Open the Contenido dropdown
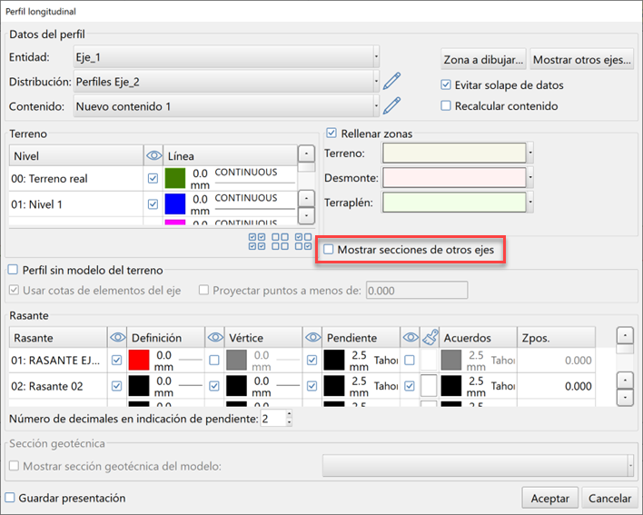 click(376, 106)
